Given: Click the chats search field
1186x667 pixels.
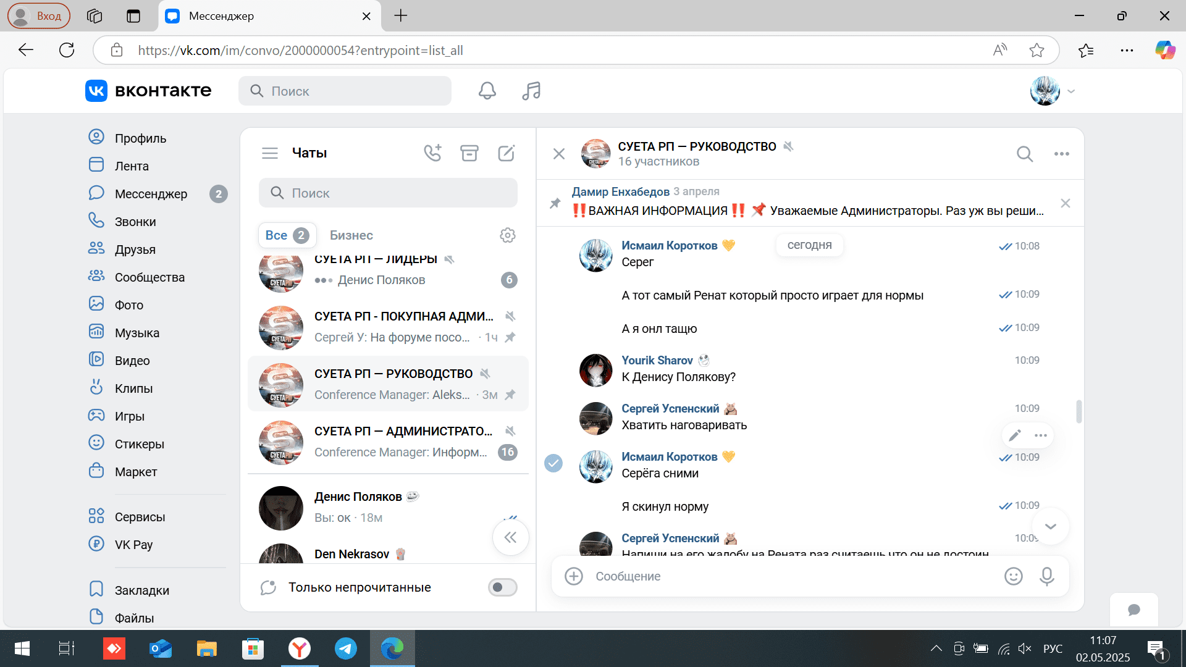Looking at the screenshot, I should [388, 193].
